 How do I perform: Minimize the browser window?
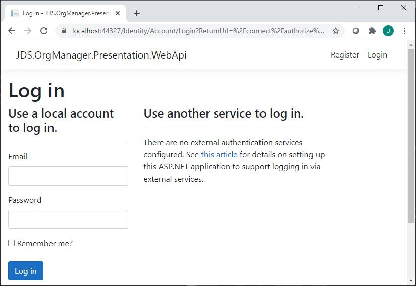pos(357,8)
